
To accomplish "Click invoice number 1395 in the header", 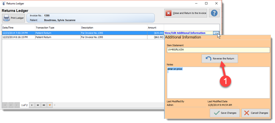I will [47, 15].
